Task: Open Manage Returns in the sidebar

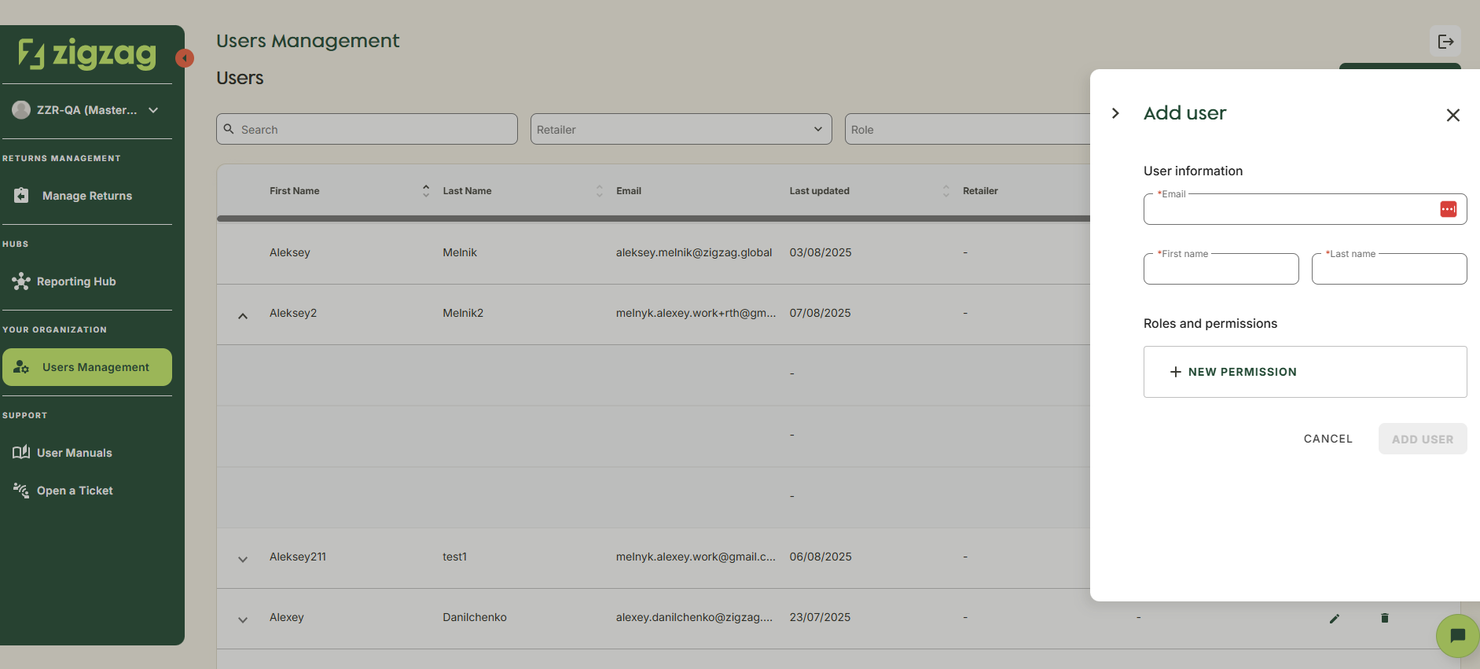Action: pos(86,196)
